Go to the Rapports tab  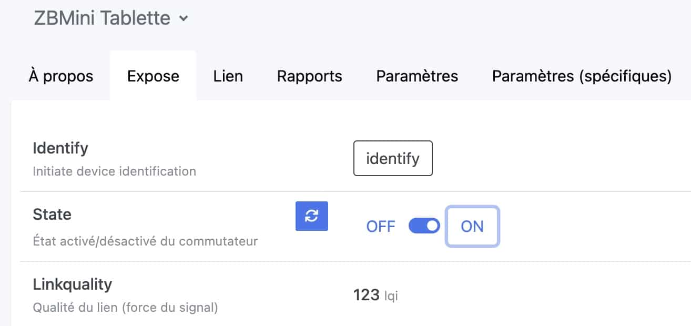(310, 76)
